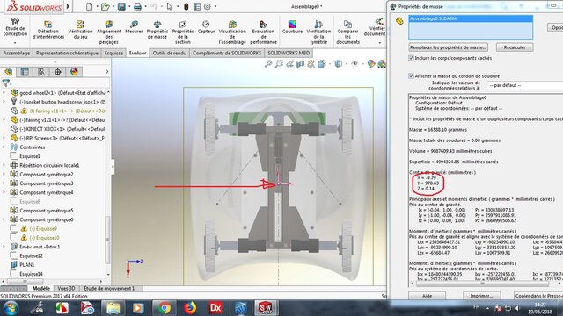Open SolidWorks 2017 taskbar icon
The width and height of the screenshot is (563, 316).
(266, 308)
